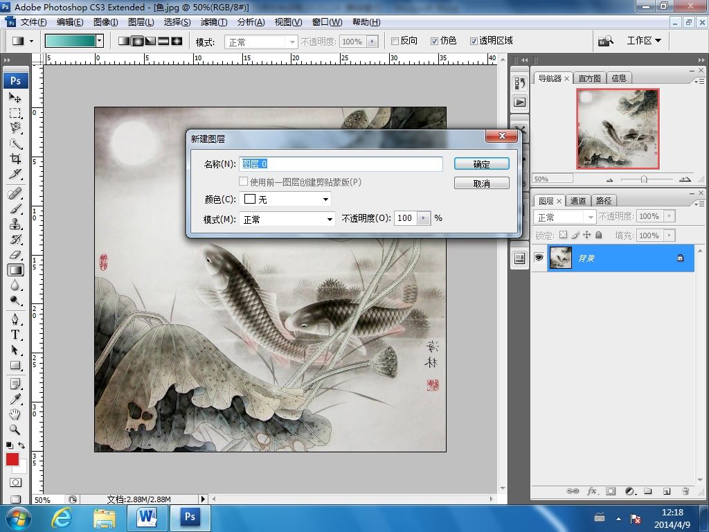Viewport: 709px width, 532px height.
Task: Click the create new layer icon
Action: [x=667, y=491]
